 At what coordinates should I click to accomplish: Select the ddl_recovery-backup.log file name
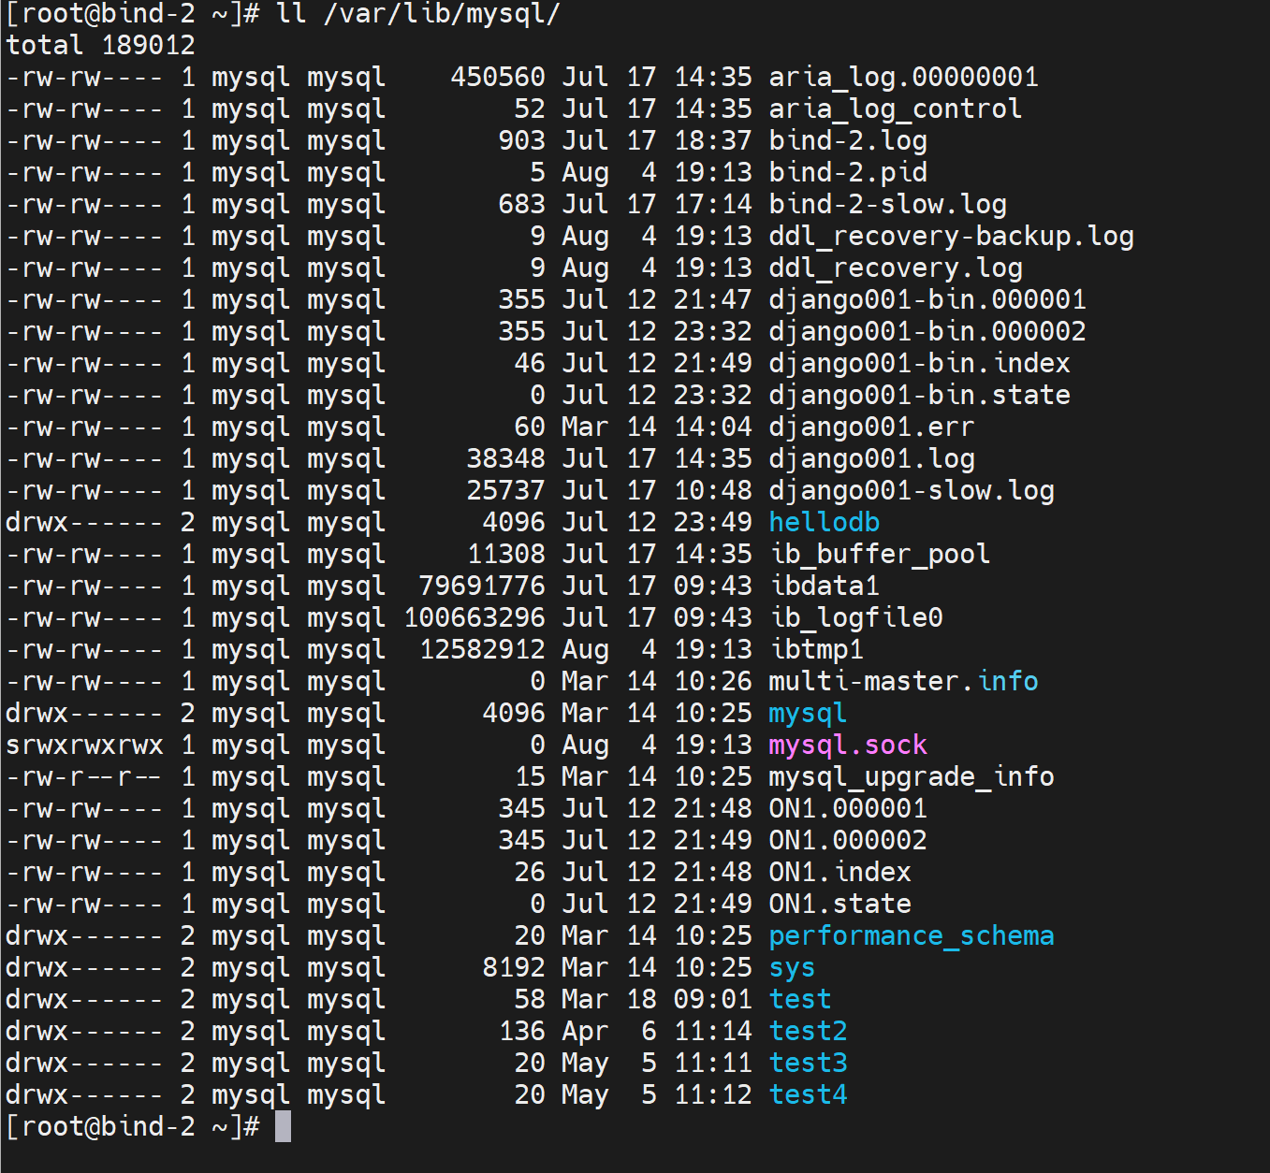click(x=951, y=237)
